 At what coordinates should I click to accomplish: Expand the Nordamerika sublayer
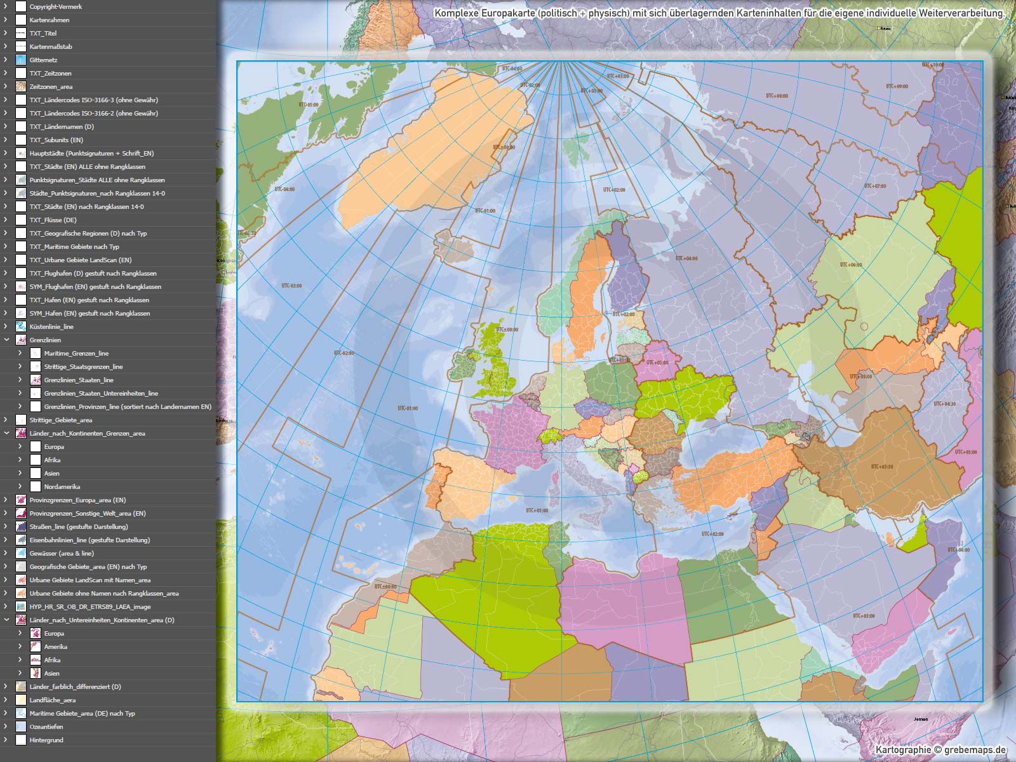pyautogui.click(x=20, y=486)
